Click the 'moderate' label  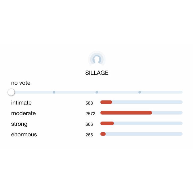coord(23,113)
